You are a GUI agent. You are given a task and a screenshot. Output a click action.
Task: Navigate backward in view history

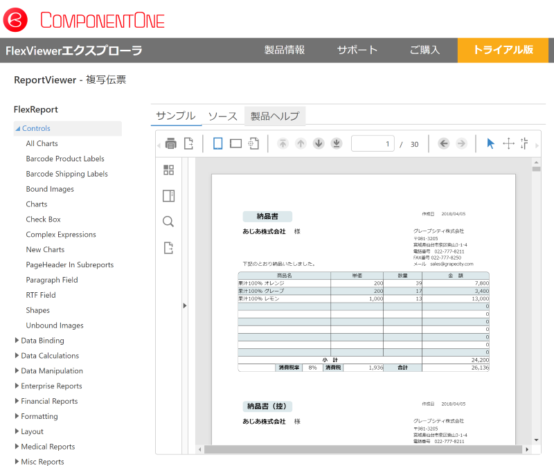point(444,143)
